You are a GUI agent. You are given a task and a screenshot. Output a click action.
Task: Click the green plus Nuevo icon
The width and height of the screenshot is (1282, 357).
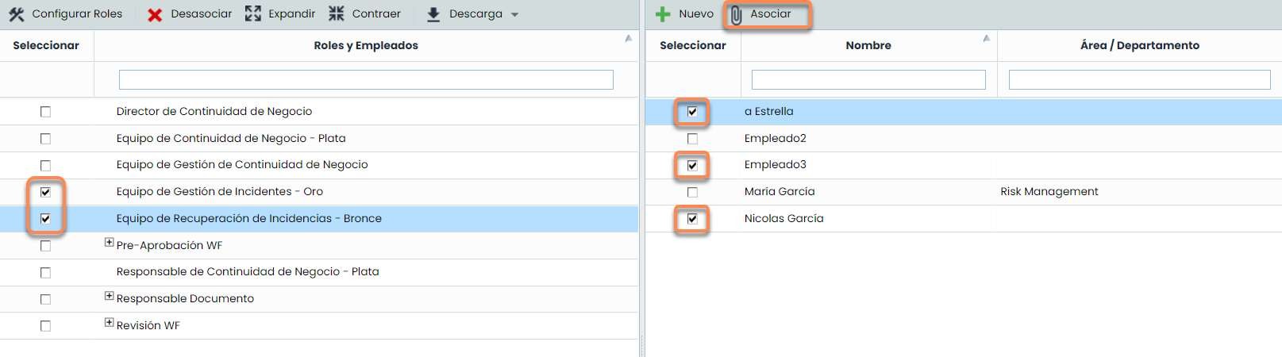663,14
